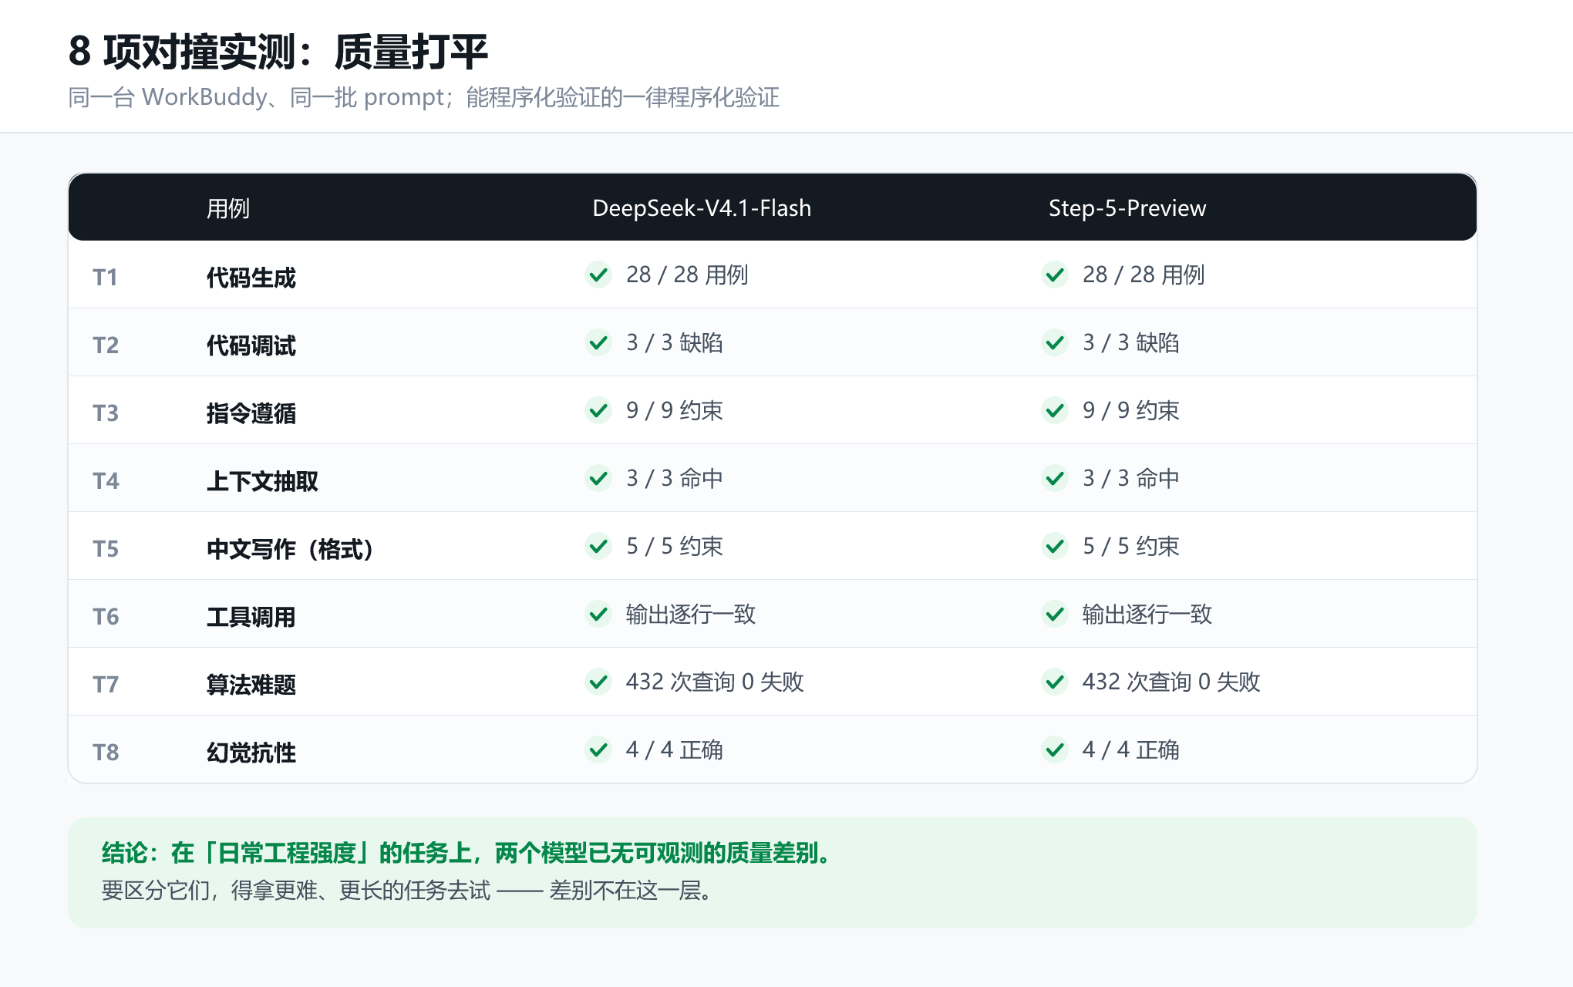The image size is (1573, 987).
Task: Click the 输出逐行一致 value under Step-5-Preview
Action: (x=1147, y=614)
